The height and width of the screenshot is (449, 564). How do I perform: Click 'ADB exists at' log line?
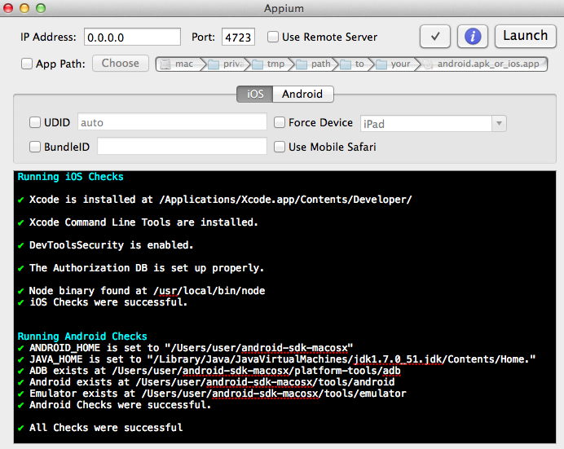[x=209, y=371]
